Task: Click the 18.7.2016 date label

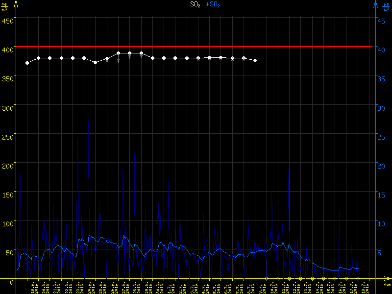Action: (364, 287)
